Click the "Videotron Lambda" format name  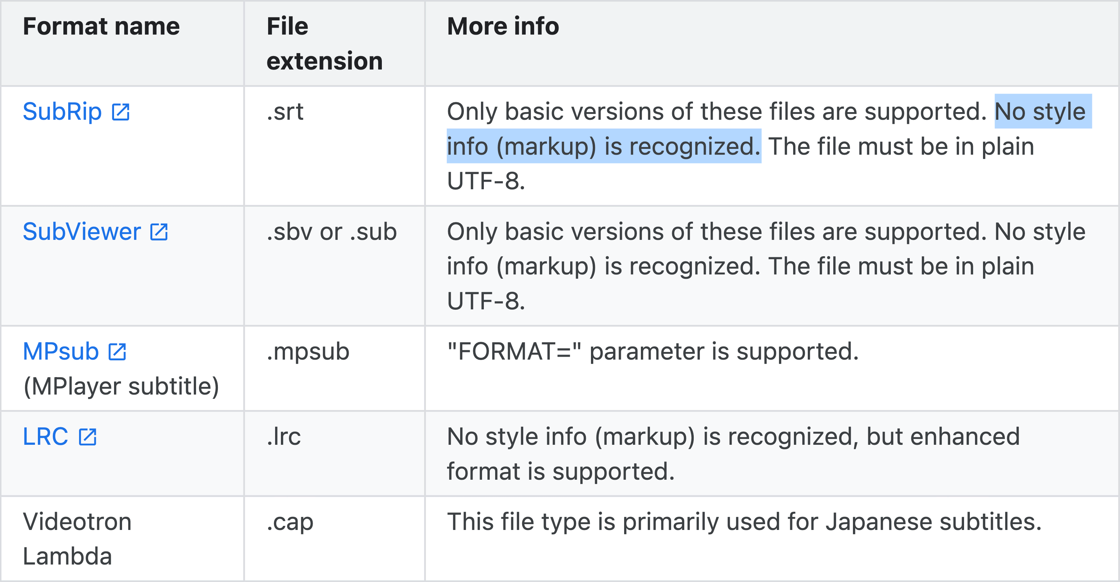point(77,539)
